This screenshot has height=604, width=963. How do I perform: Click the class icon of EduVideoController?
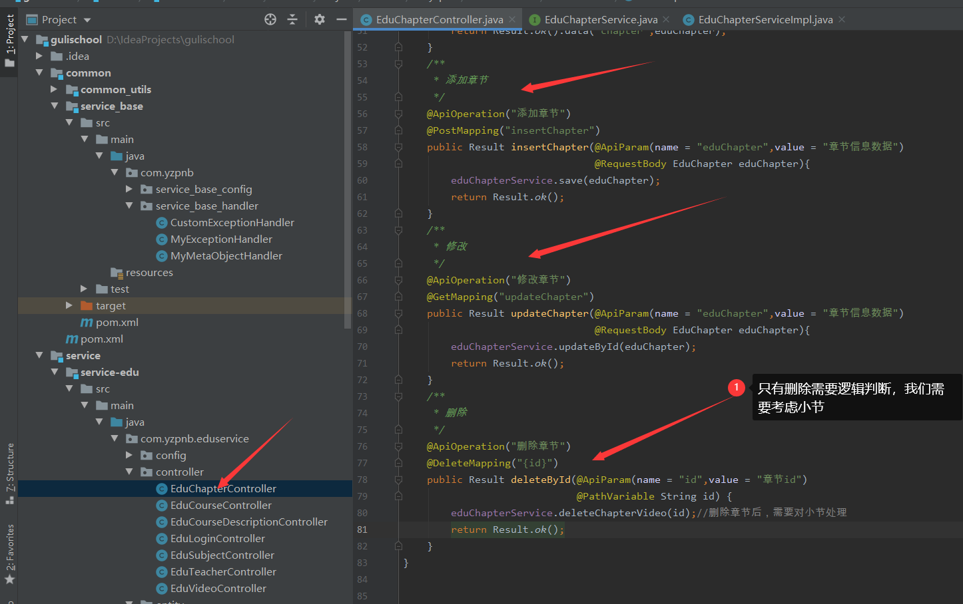tap(161, 588)
